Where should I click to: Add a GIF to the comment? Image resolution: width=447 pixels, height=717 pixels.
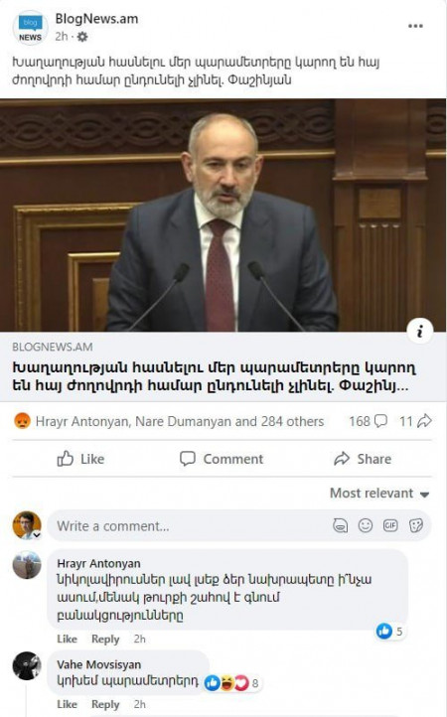click(390, 526)
